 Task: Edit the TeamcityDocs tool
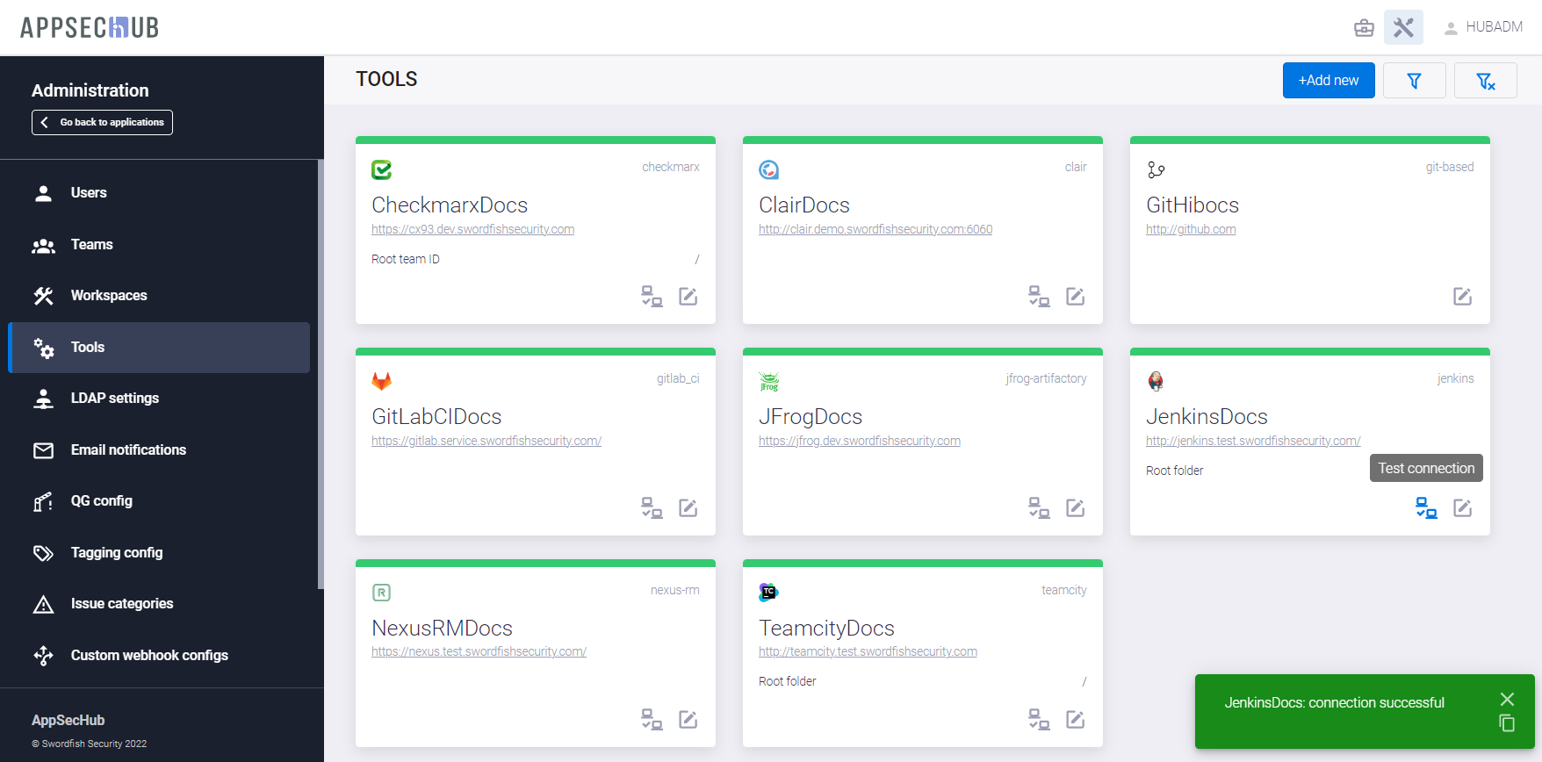[x=1075, y=720]
